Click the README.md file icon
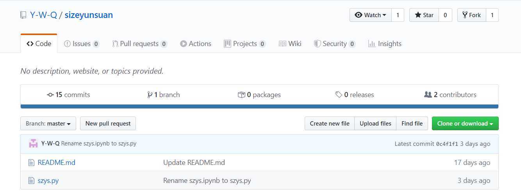 tap(31, 163)
